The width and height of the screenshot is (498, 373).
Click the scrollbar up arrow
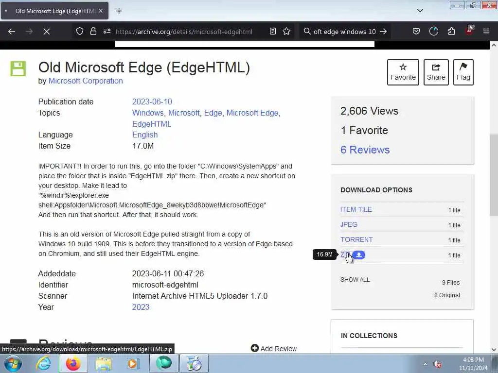494,45
